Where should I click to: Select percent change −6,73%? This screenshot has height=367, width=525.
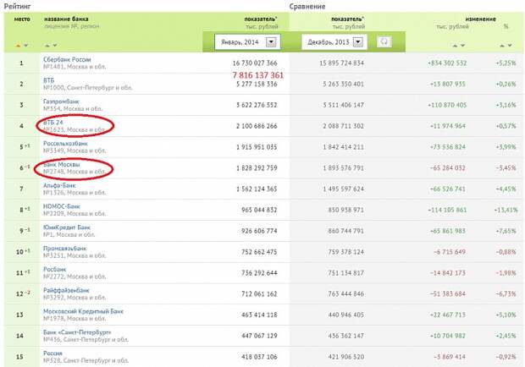506,293
